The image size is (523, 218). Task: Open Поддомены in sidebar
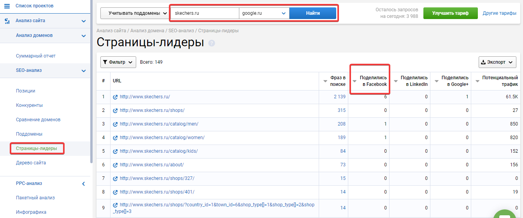pos(29,134)
